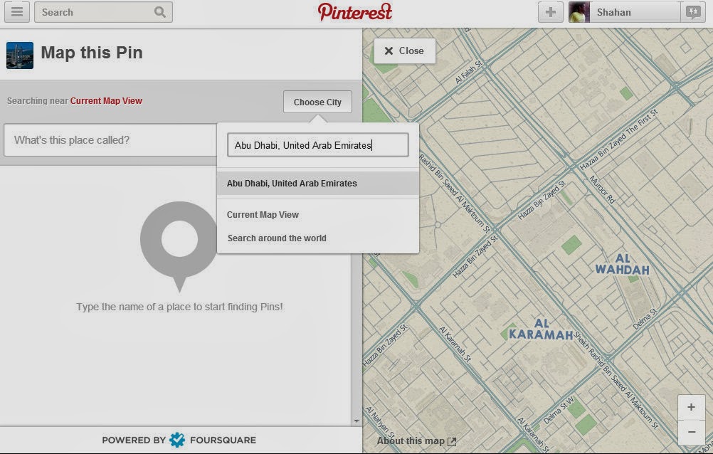Click the external-link icon beside About this map

[452, 441]
